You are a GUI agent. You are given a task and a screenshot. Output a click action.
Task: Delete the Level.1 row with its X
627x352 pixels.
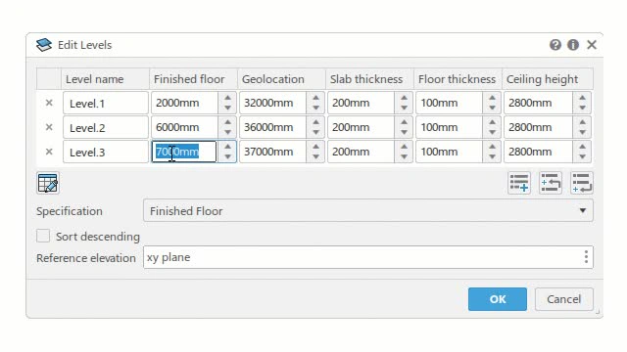tap(49, 103)
